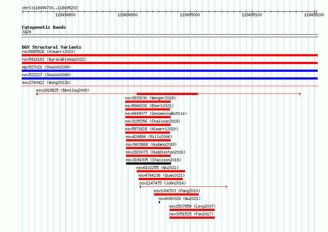Click the red bar for nsv3195356
Image resolution: width=328 pixels, height=232 pixels.
click(148, 125)
